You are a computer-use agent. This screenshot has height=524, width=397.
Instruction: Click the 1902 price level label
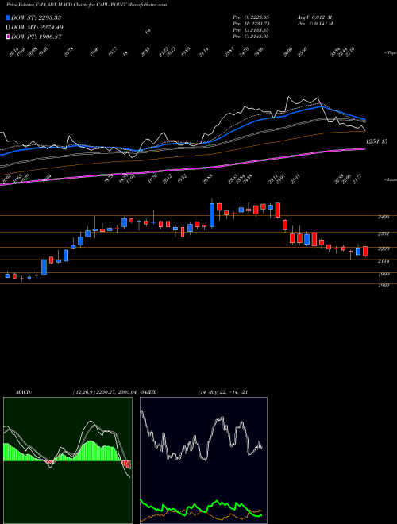click(384, 286)
